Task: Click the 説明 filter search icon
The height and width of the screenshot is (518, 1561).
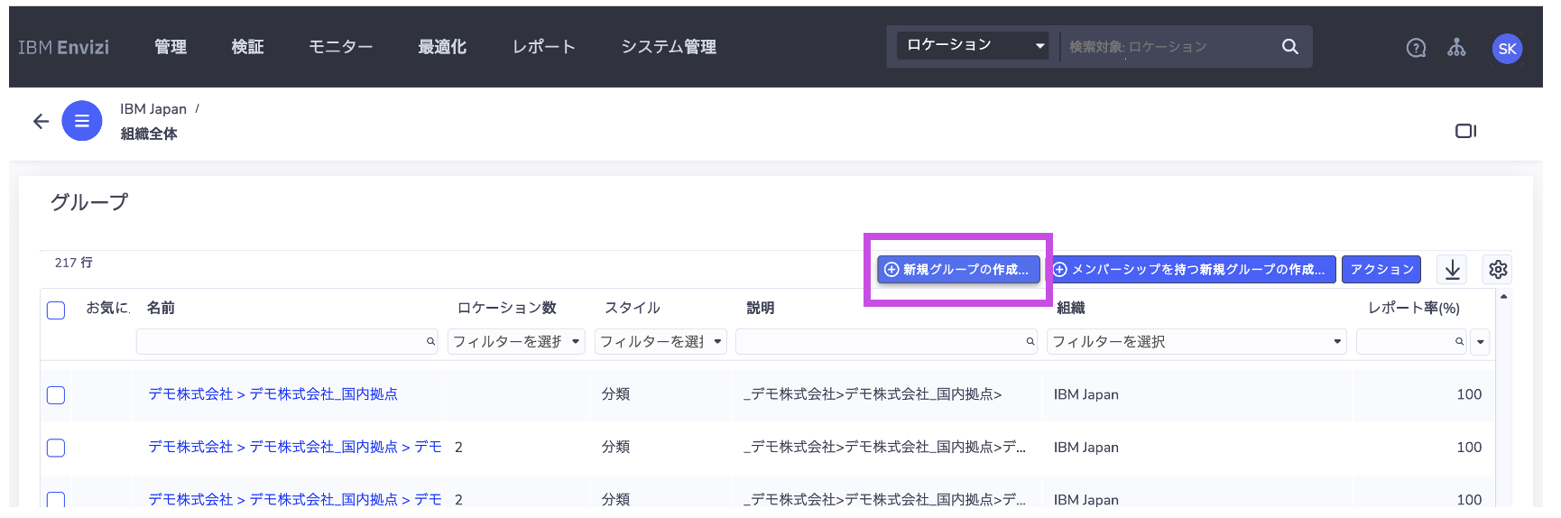Action: [1030, 341]
